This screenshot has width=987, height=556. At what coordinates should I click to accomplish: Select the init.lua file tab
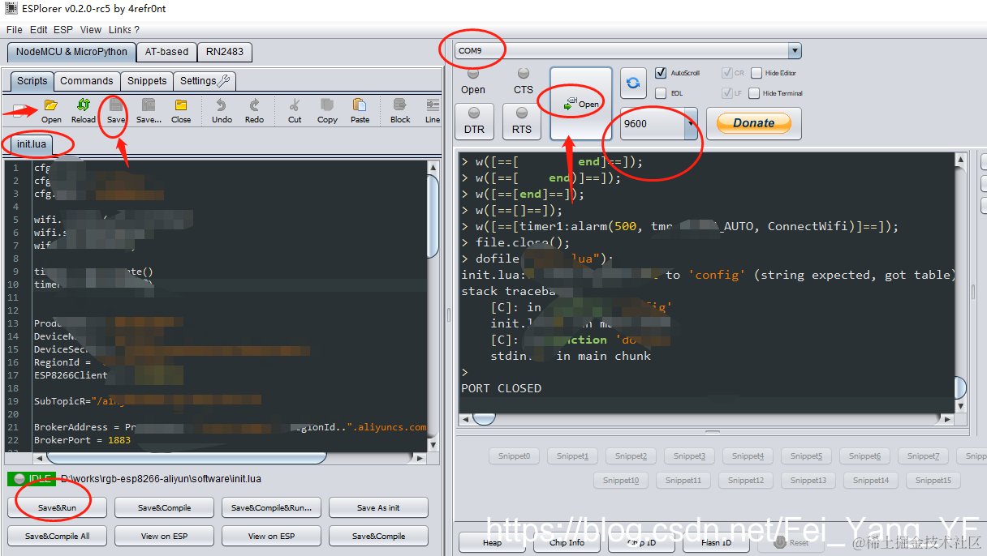pos(32,144)
